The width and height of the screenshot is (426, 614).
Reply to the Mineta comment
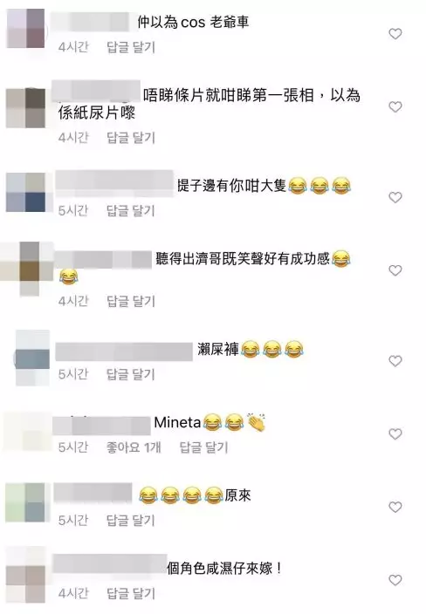(x=203, y=447)
